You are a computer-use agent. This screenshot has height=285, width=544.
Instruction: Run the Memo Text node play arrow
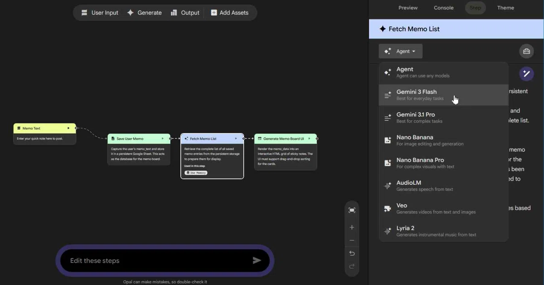point(69,128)
